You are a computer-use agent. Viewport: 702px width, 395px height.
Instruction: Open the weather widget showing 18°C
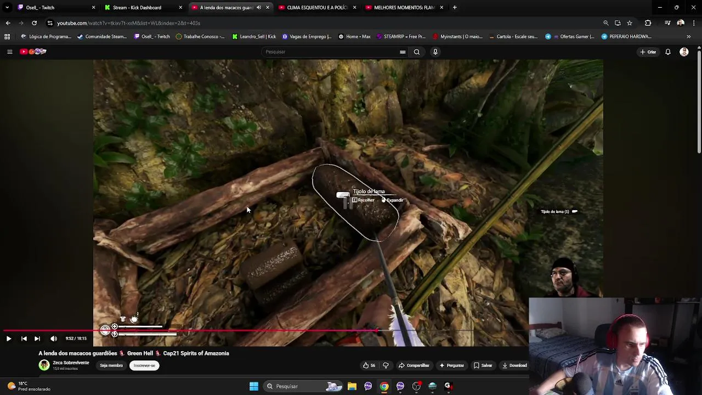(29, 386)
